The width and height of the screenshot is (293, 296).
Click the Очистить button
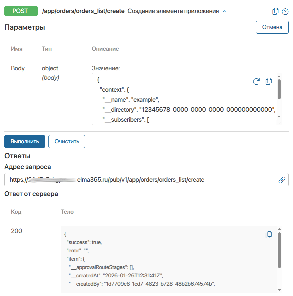coord(67,141)
